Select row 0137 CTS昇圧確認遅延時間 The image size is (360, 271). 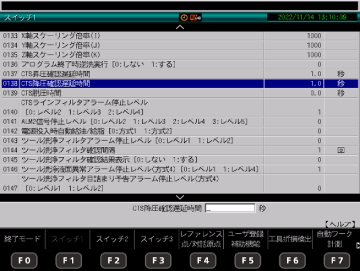pyautogui.click(x=180, y=74)
